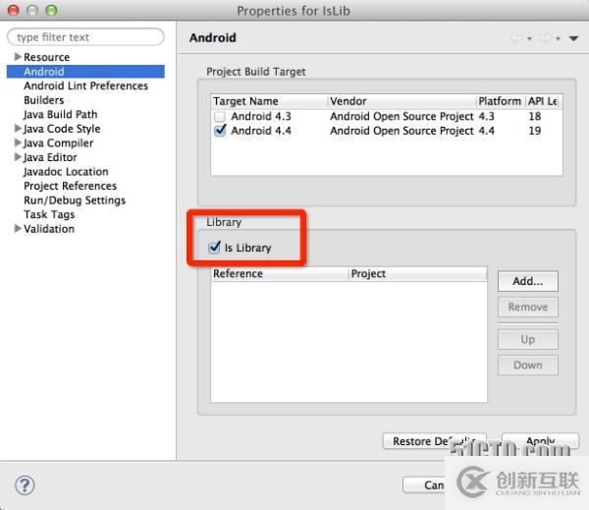Go forward using the header forward arrow

tap(546, 38)
